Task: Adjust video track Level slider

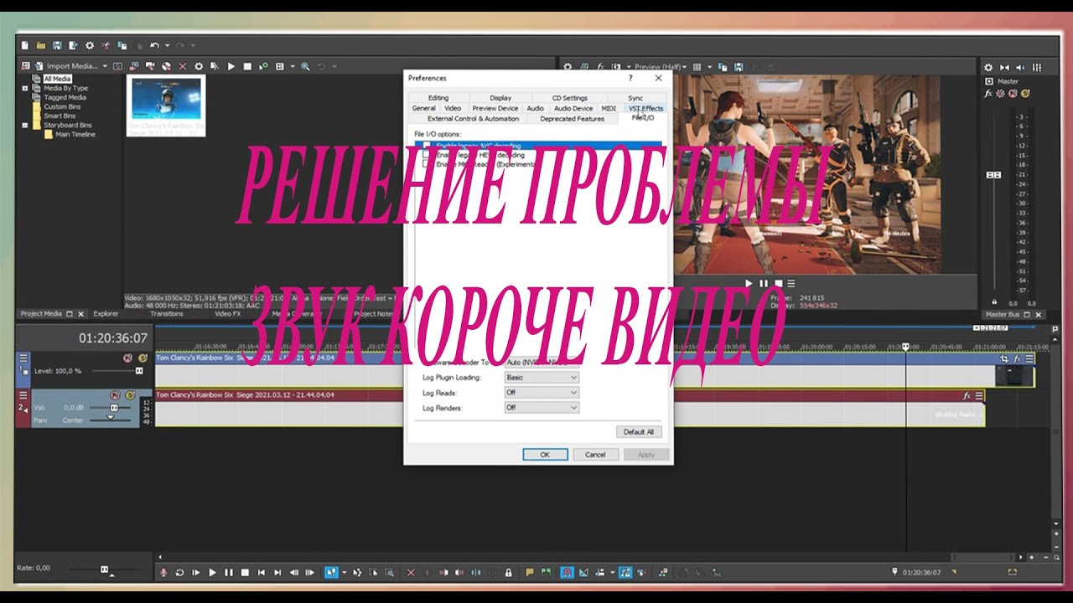Action: coord(139,370)
